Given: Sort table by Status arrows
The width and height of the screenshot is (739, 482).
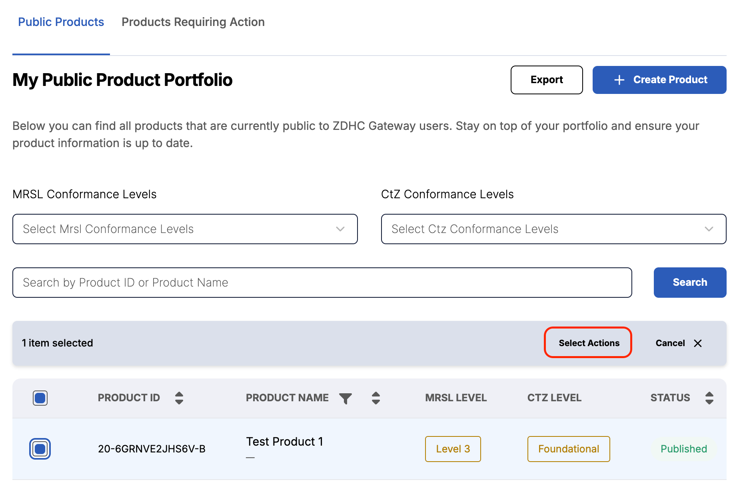Looking at the screenshot, I should click(x=709, y=398).
